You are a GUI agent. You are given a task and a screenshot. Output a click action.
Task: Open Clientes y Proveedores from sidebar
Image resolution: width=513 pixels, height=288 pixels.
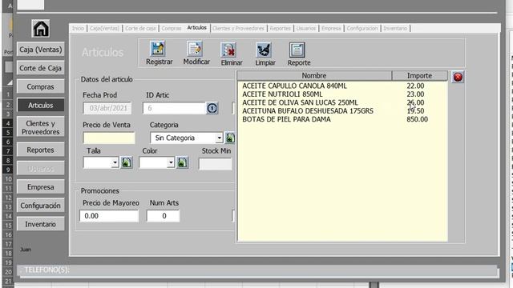(41, 127)
